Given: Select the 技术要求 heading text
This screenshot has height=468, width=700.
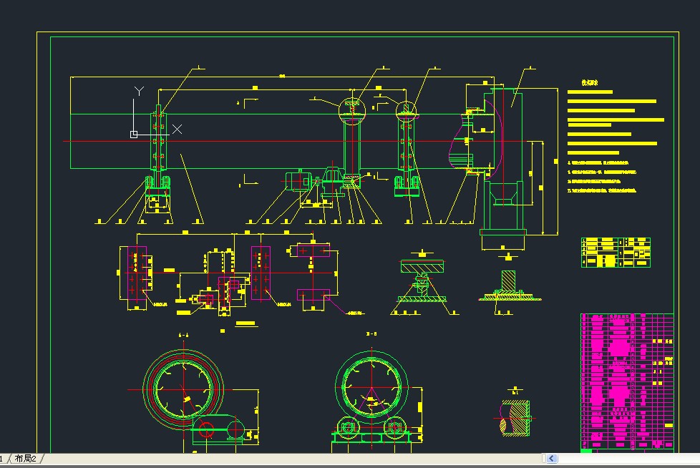Looking at the screenshot, I should (589, 82).
